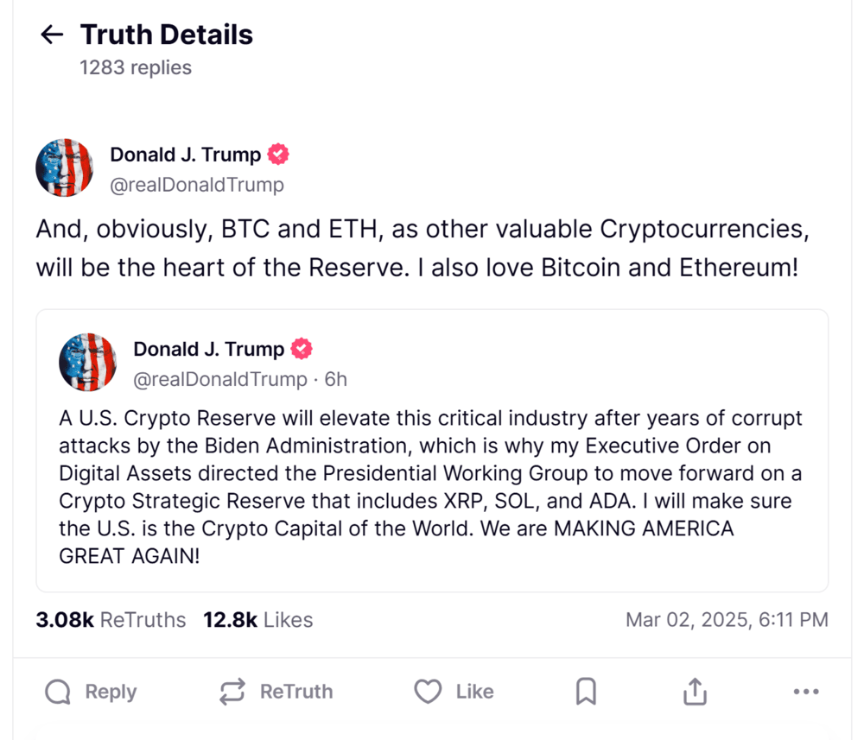Click the back arrow icon
This screenshot has height=740, width=864.
coord(52,35)
